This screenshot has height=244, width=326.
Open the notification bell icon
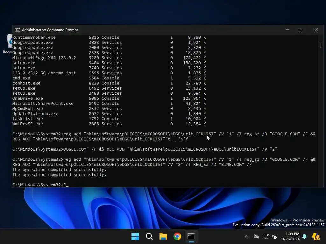click(304, 236)
